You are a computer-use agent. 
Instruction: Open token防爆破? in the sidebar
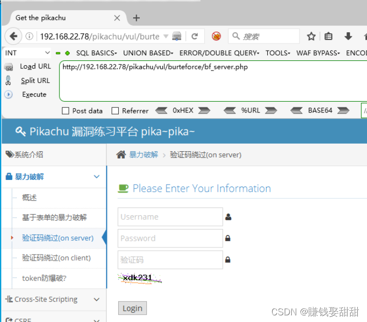point(44,279)
